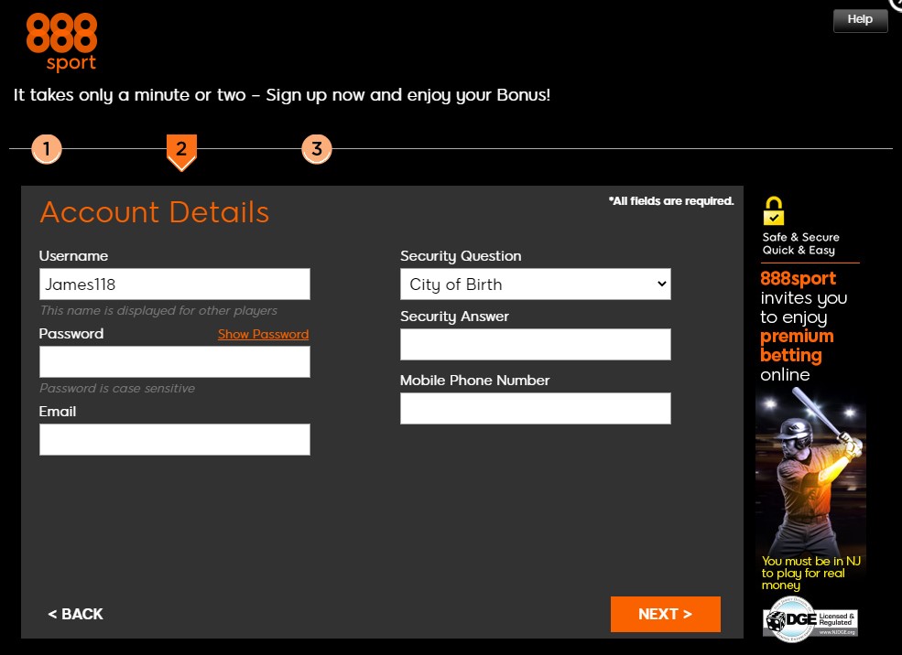
Task: Click the padlock Safe & Secure icon
Action: (x=774, y=211)
